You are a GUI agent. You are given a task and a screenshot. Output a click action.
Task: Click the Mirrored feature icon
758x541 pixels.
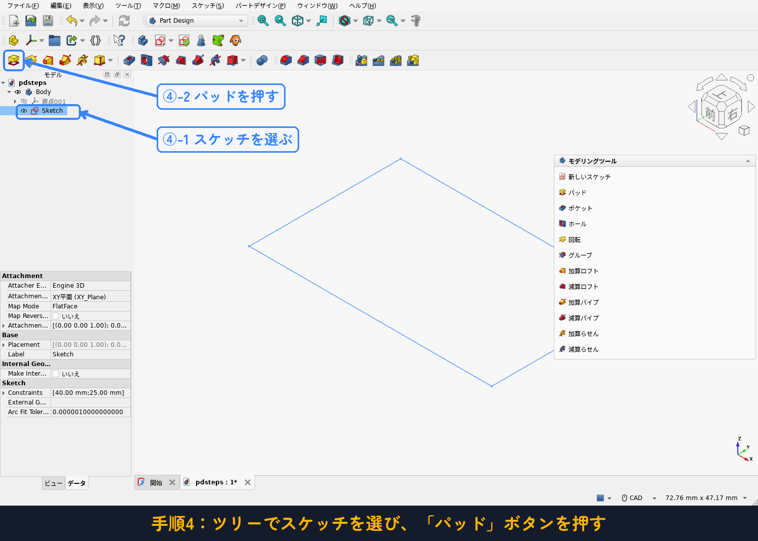pyautogui.click(x=361, y=61)
